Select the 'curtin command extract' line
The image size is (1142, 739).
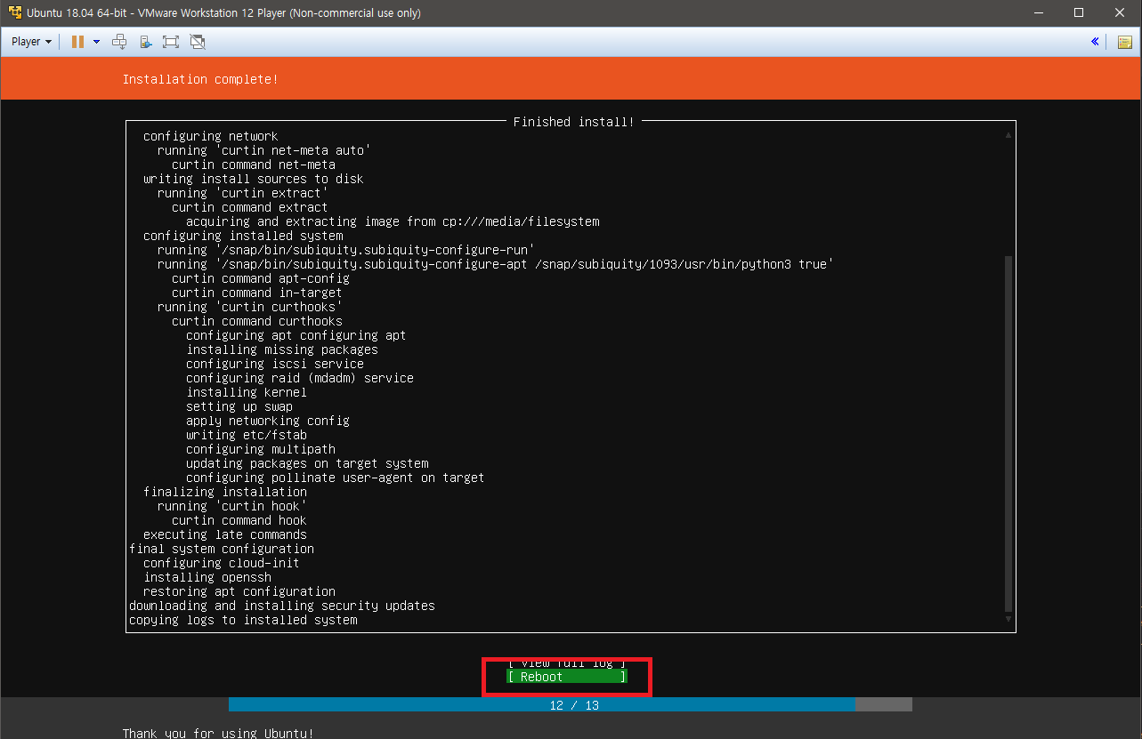pos(250,207)
